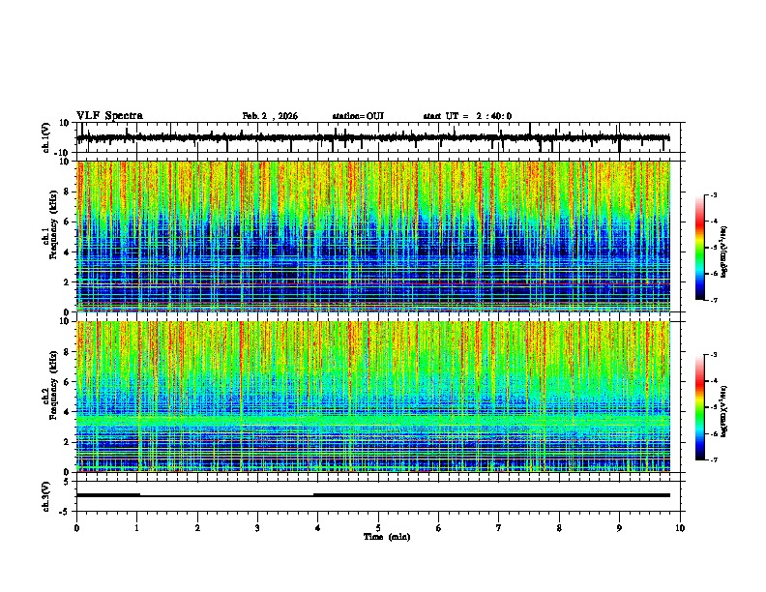766x592 pixels.
Task: Click the '-7' label on ch.1 color bar
Action: tap(714, 301)
